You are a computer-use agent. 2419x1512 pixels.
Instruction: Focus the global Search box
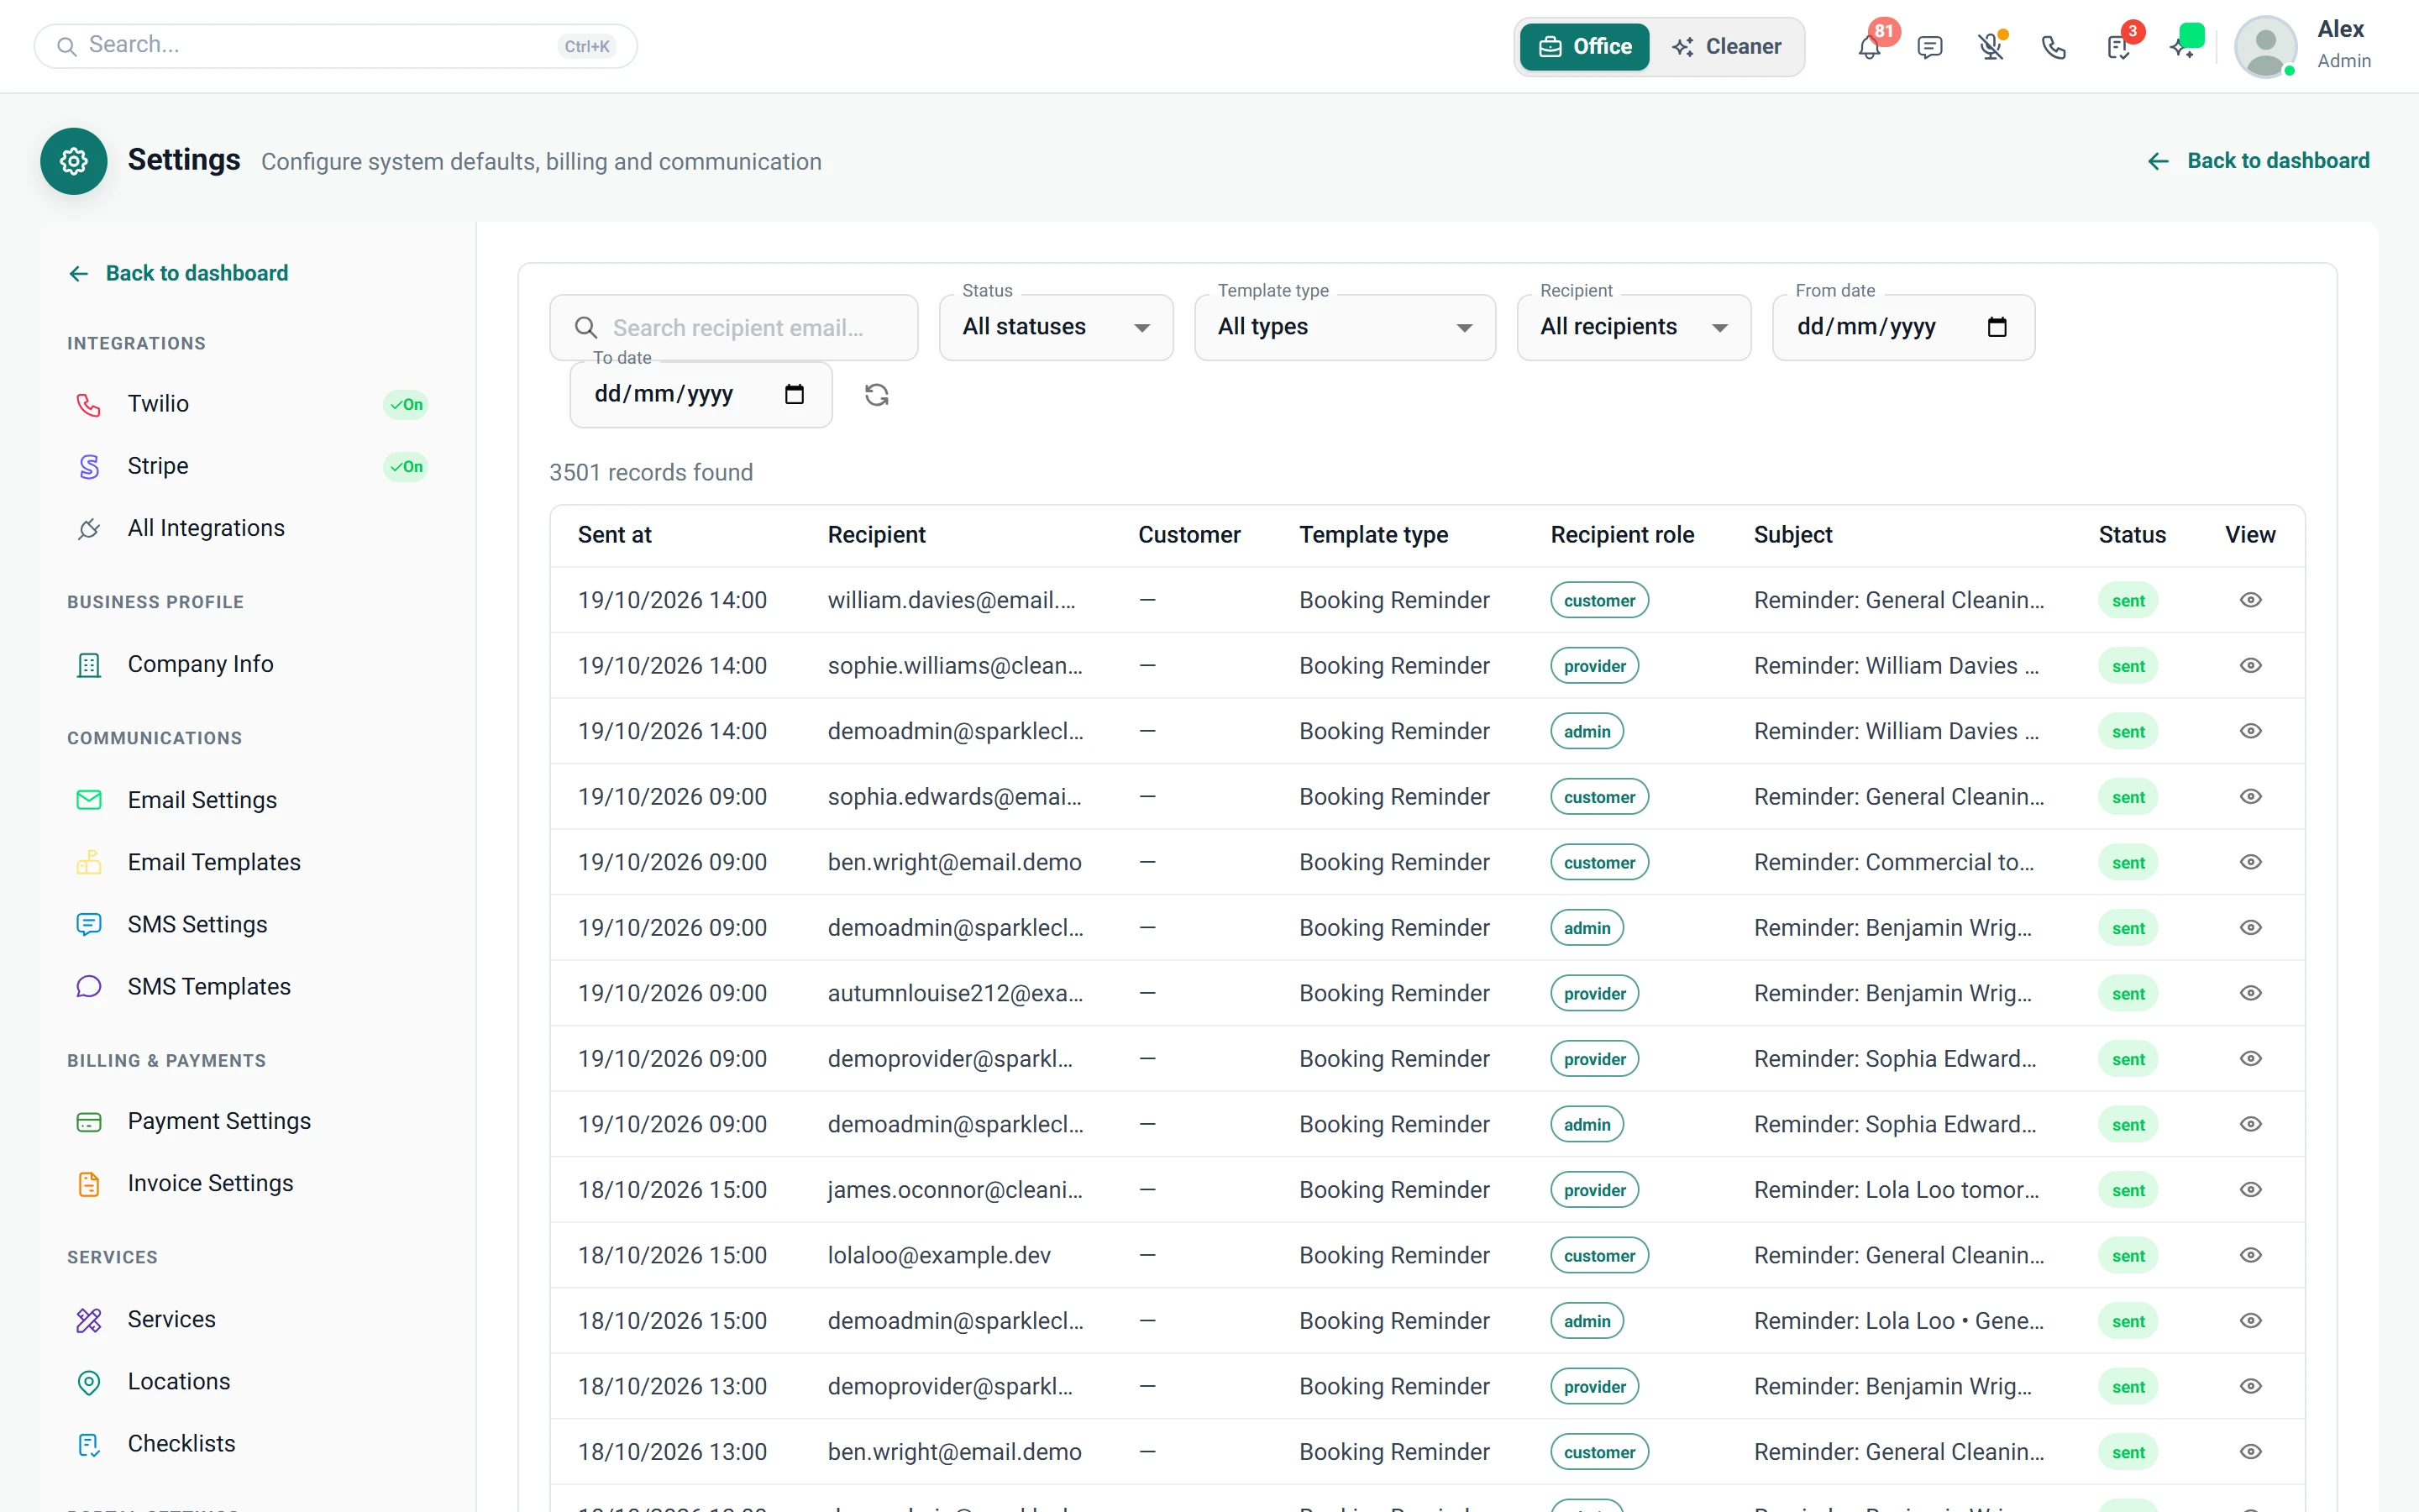336,46
